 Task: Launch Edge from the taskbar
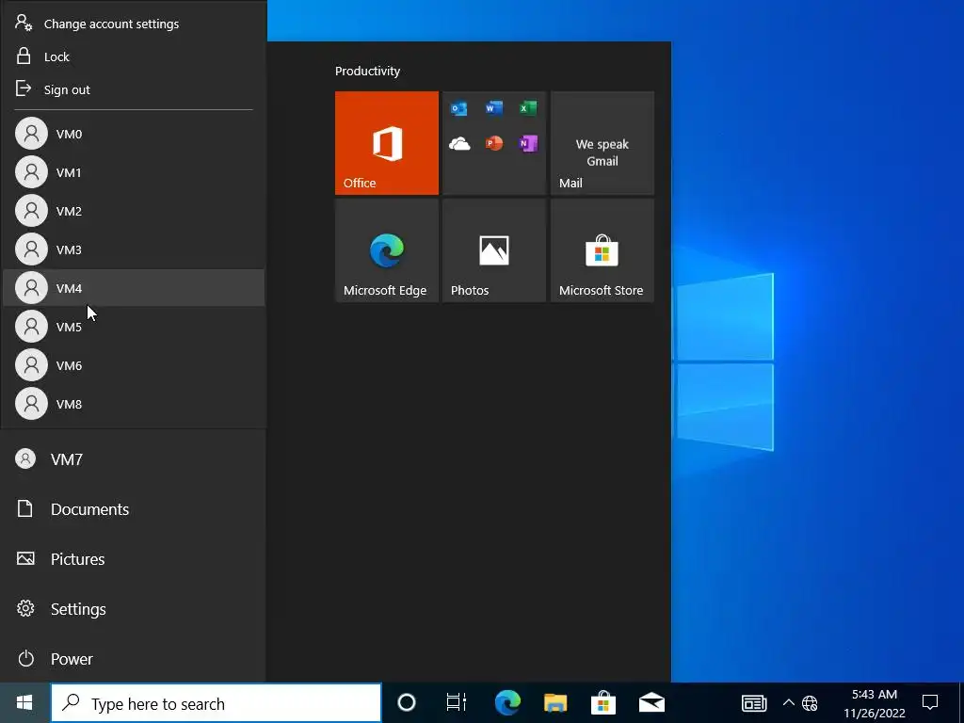(507, 702)
